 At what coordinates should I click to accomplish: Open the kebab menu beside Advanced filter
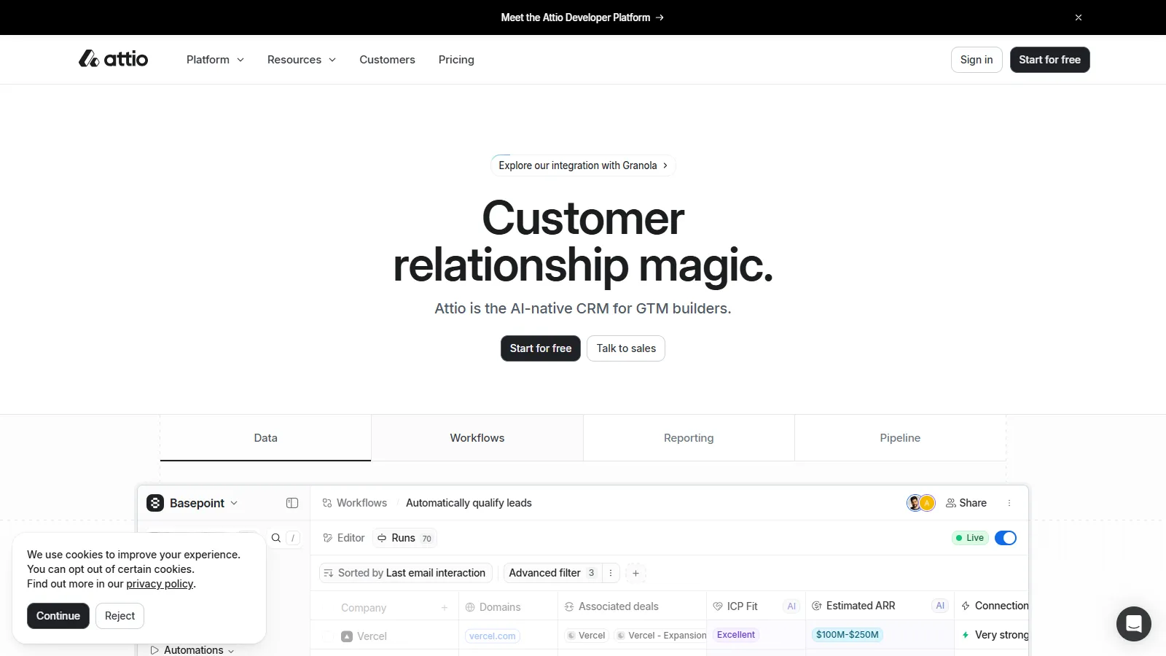[x=611, y=573]
